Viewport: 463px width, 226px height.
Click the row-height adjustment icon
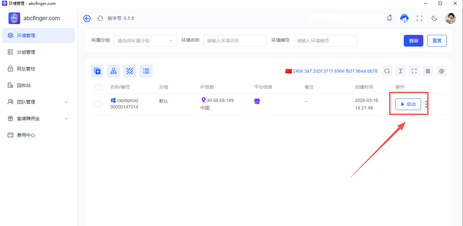[x=401, y=71]
